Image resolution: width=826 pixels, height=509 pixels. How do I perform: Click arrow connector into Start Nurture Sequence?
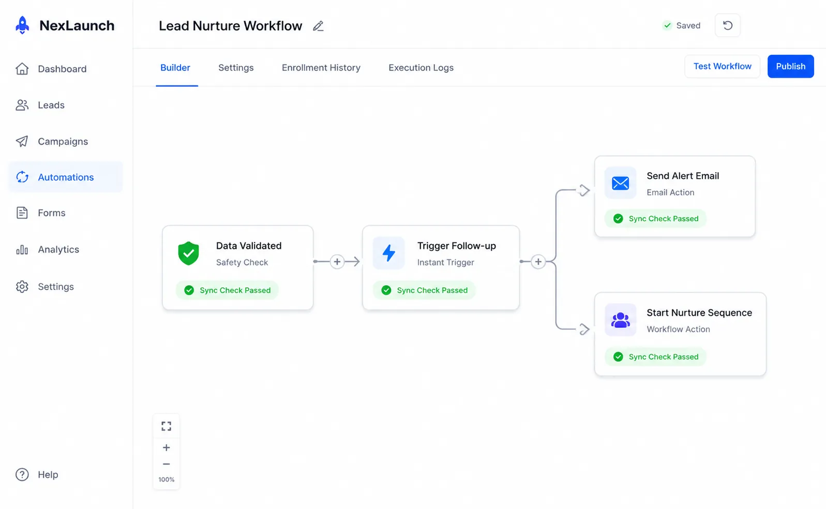(584, 329)
